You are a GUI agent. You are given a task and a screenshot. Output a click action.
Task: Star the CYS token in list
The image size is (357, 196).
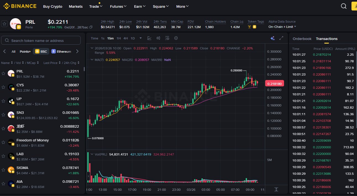(x=3, y=87)
